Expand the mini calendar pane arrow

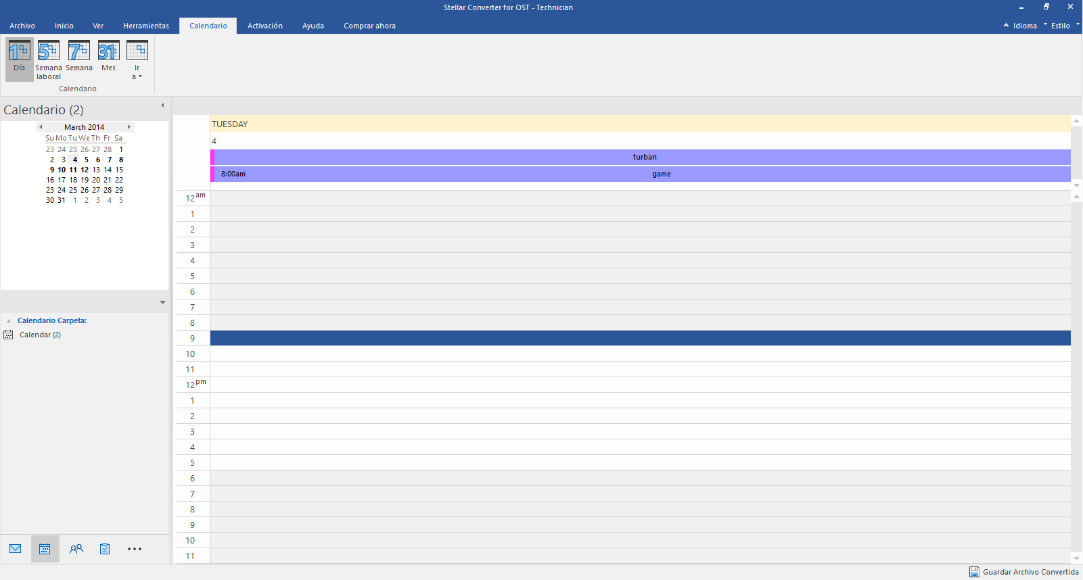coord(162,302)
